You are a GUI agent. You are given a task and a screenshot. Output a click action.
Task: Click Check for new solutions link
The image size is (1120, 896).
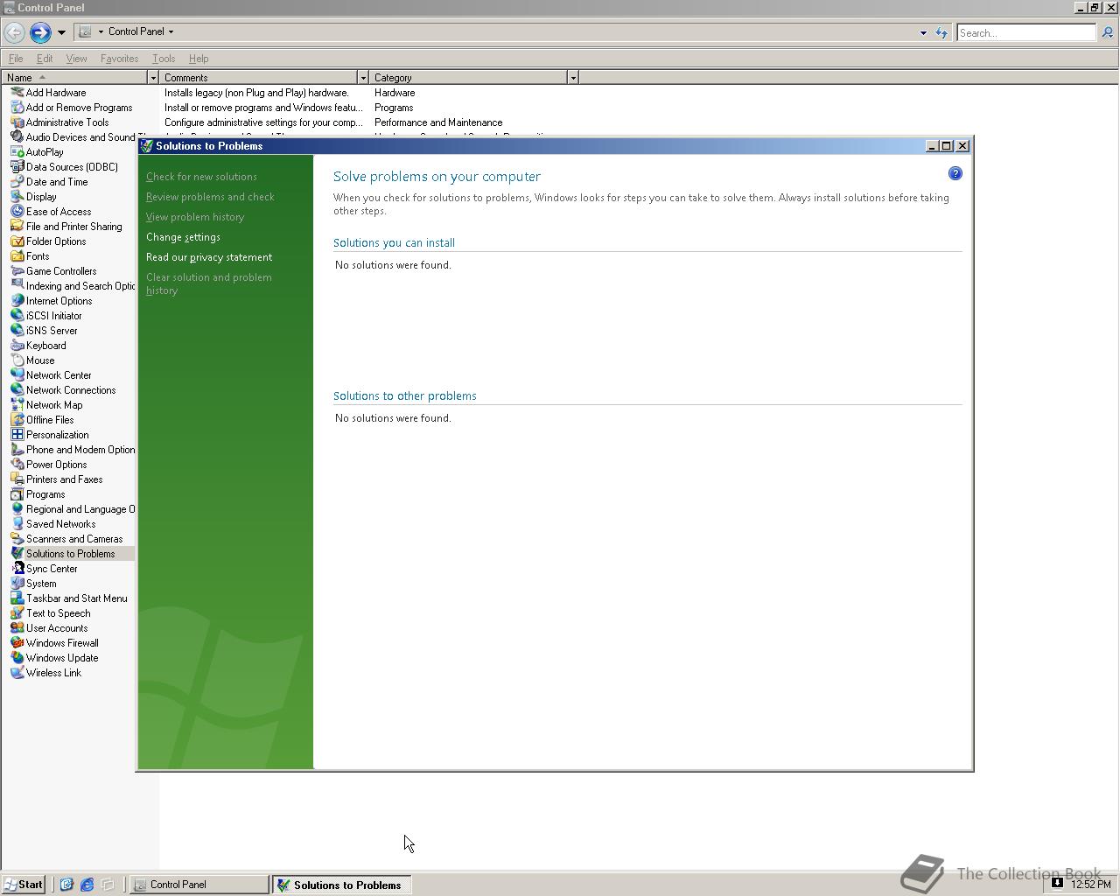click(201, 177)
